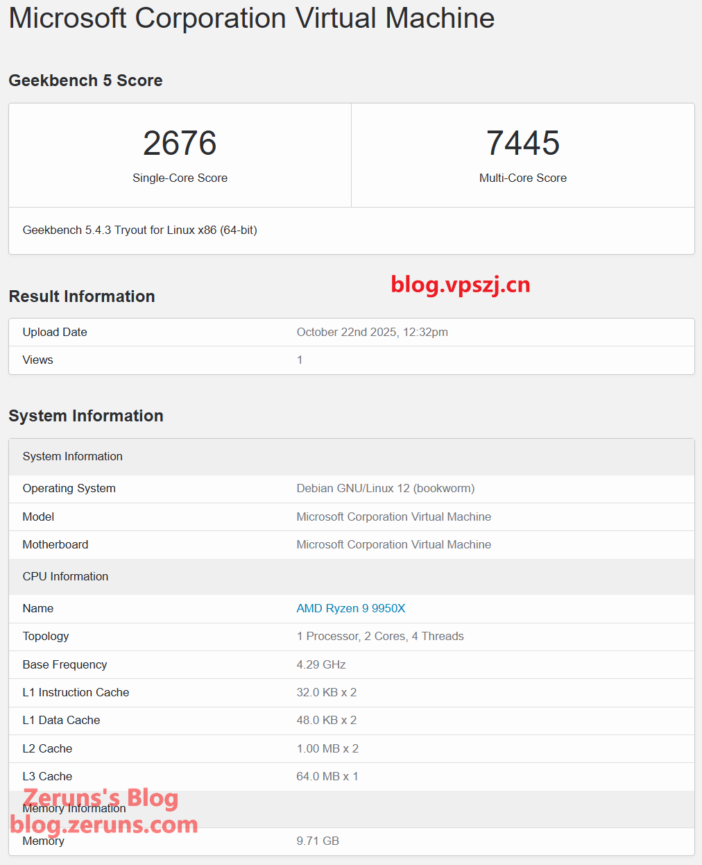702x865 pixels.
Task: Click the Result Information heading
Action: point(82,296)
